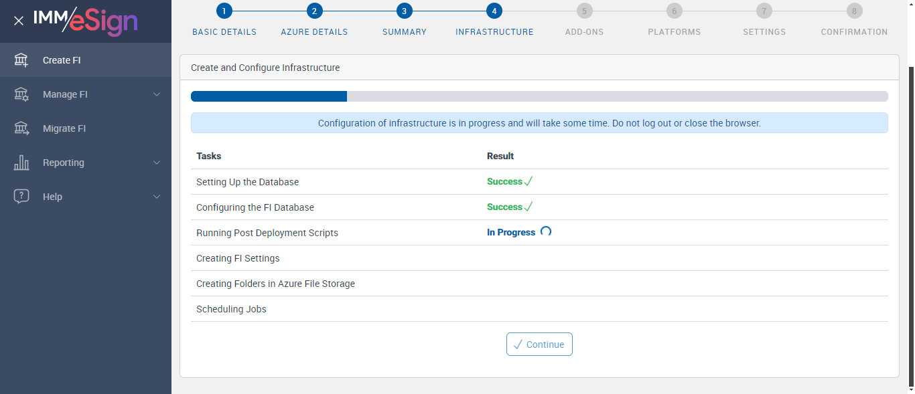Click the configuration in progress info banner
The width and height of the screenshot is (915, 394).
(x=539, y=123)
